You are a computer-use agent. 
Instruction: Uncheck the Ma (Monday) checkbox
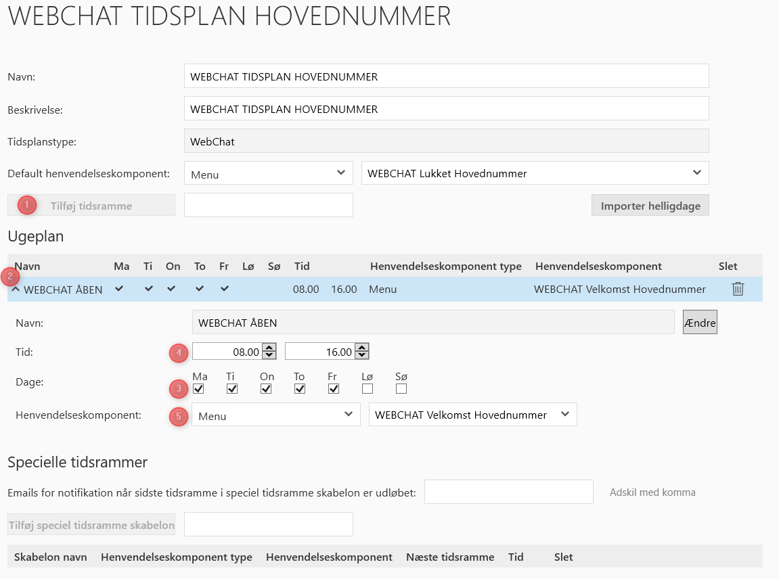(x=198, y=389)
